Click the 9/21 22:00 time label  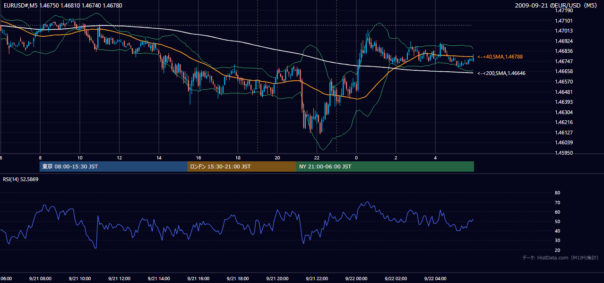[x=317, y=279]
